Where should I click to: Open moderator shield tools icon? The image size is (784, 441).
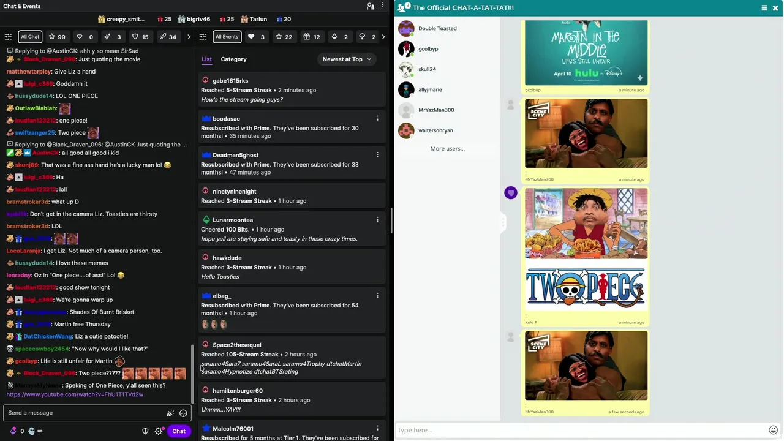pos(145,431)
